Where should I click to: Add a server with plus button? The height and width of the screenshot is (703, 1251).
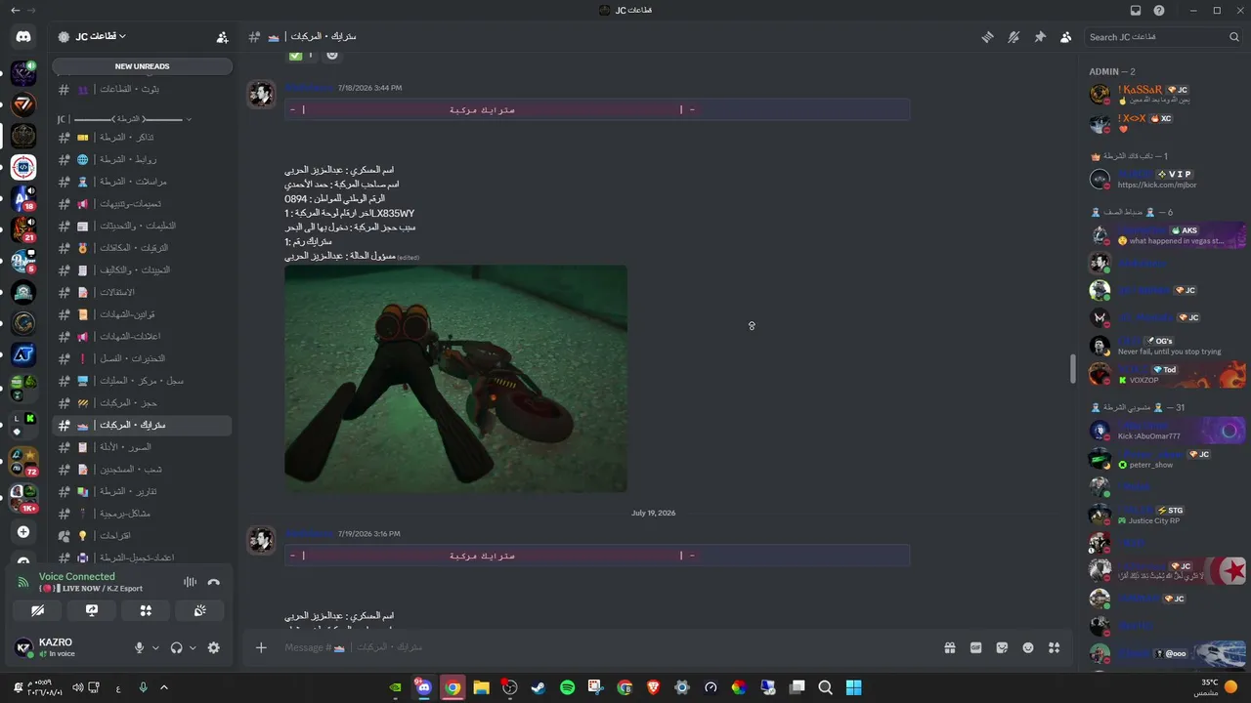pos(23,532)
